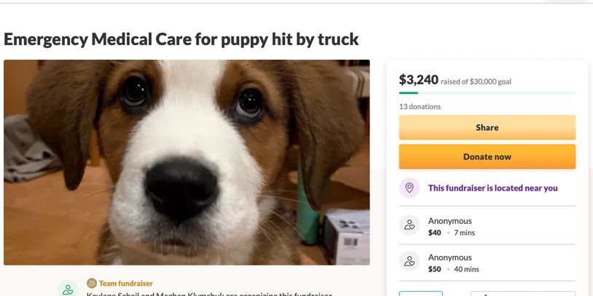Click the $3,240 raised amount
This screenshot has width=593, height=296.
[x=418, y=80]
